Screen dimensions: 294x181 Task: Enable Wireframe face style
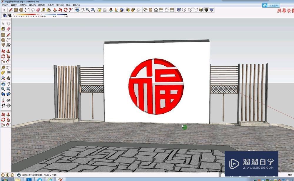190,10
